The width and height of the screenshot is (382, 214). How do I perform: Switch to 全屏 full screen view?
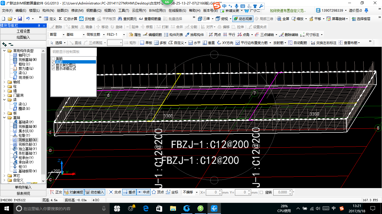tap(283, 19)
